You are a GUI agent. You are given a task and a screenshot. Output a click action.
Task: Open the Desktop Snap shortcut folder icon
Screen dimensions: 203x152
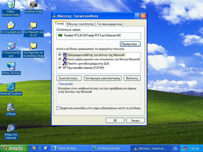pos(33,46)
